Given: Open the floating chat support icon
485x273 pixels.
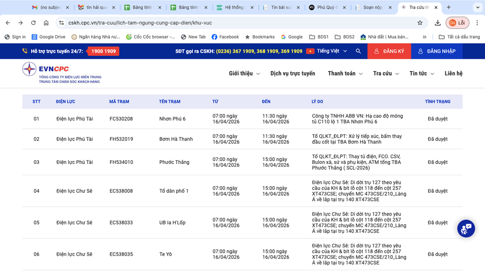Looking at the screenshot, I should coord(466,228).
